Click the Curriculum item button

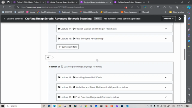(x=67, y=47)
